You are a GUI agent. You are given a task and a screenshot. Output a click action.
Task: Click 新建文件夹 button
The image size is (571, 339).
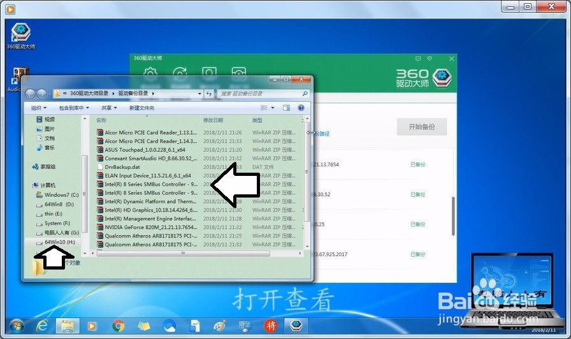[x=141, y=108]
